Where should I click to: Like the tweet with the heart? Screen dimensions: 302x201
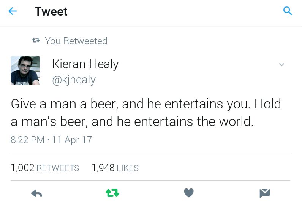tap(189, 193)
